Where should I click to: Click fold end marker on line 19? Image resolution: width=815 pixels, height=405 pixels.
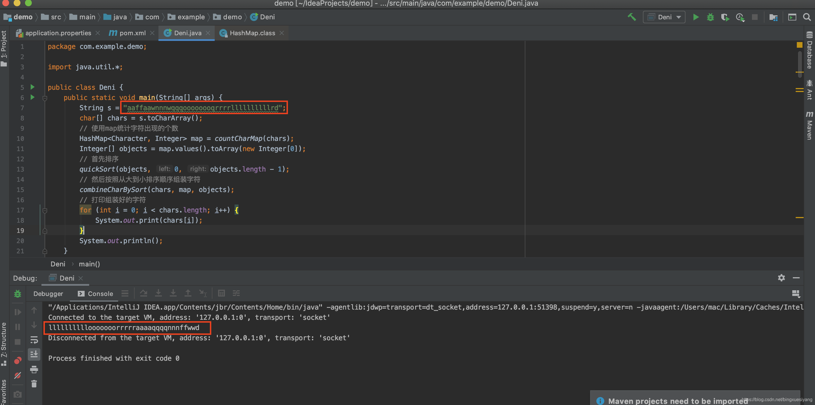pos(45,231)
